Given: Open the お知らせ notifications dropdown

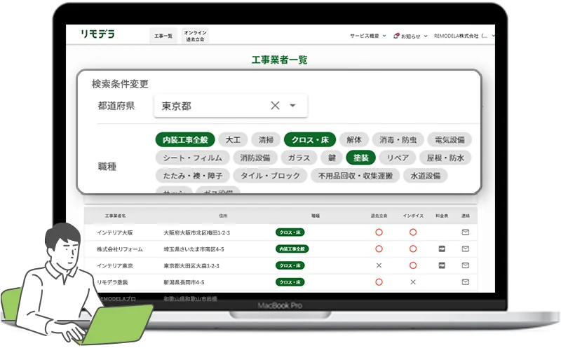Looking at the screenshot, I should [410, 36].
